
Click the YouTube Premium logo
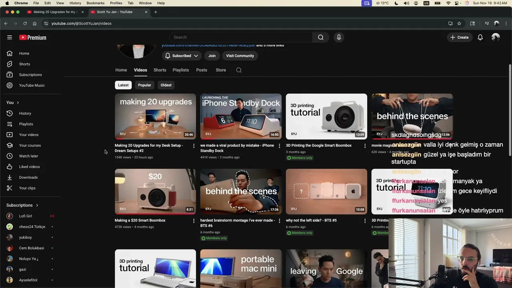(33, 37)
